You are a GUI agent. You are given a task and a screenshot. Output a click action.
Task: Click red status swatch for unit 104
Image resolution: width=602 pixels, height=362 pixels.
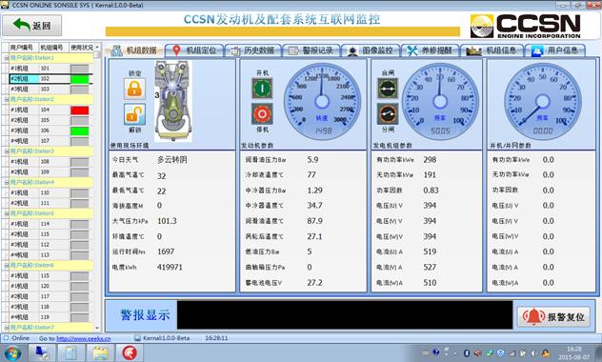[79, 111]
